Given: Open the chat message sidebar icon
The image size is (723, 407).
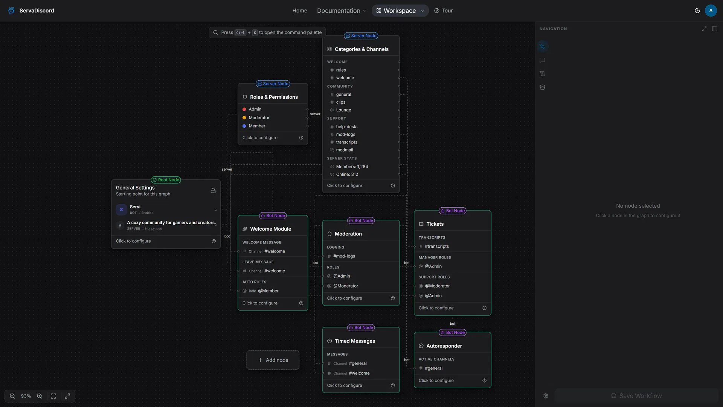Looking at the screenshot, I should pos(542,60).
